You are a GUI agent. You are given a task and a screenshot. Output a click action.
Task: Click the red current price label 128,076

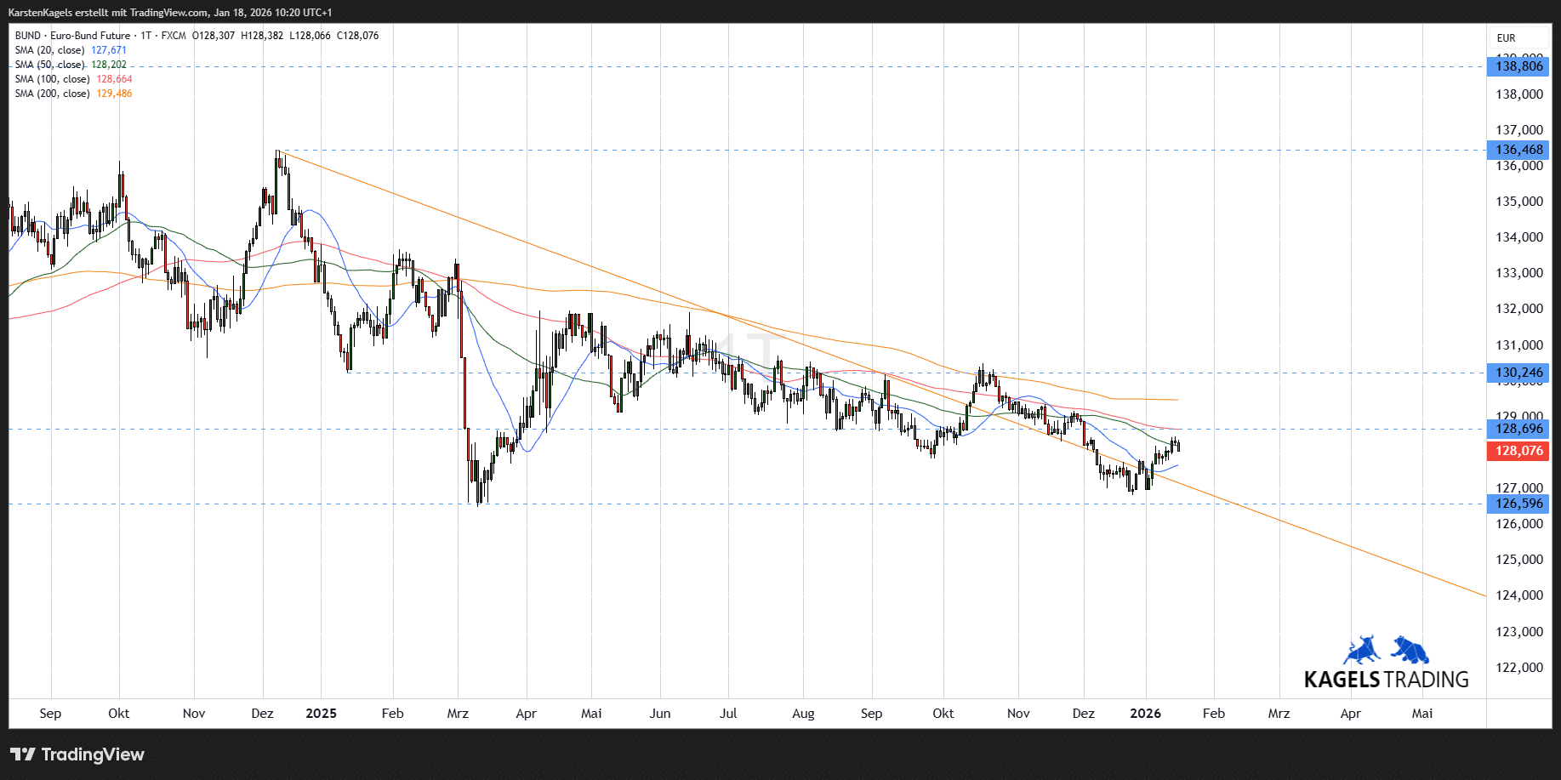(x=1518, y=451)
